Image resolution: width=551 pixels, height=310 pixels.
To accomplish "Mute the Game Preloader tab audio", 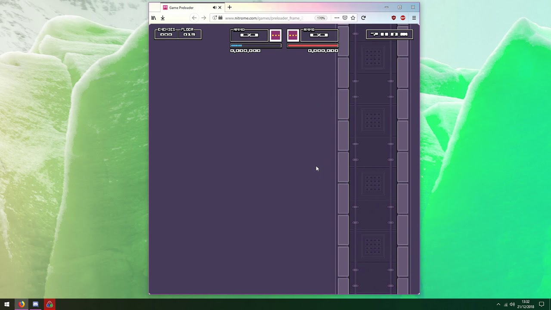I will point(214,7).
